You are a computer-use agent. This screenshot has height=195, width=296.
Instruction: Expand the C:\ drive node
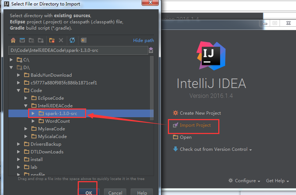click(x=11, y=60)
